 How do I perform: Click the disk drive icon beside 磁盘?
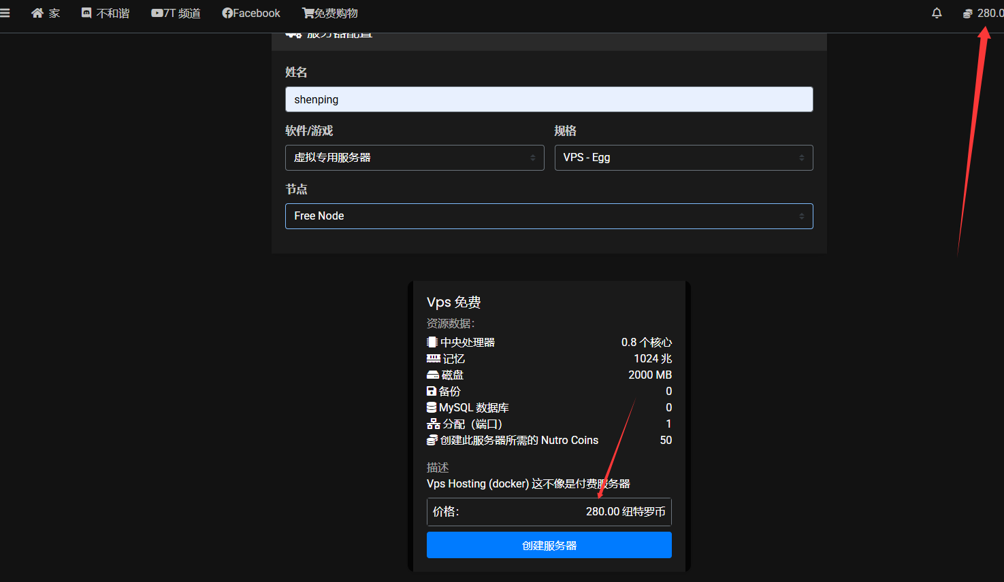pyautogui.click(x=432, y=375)
